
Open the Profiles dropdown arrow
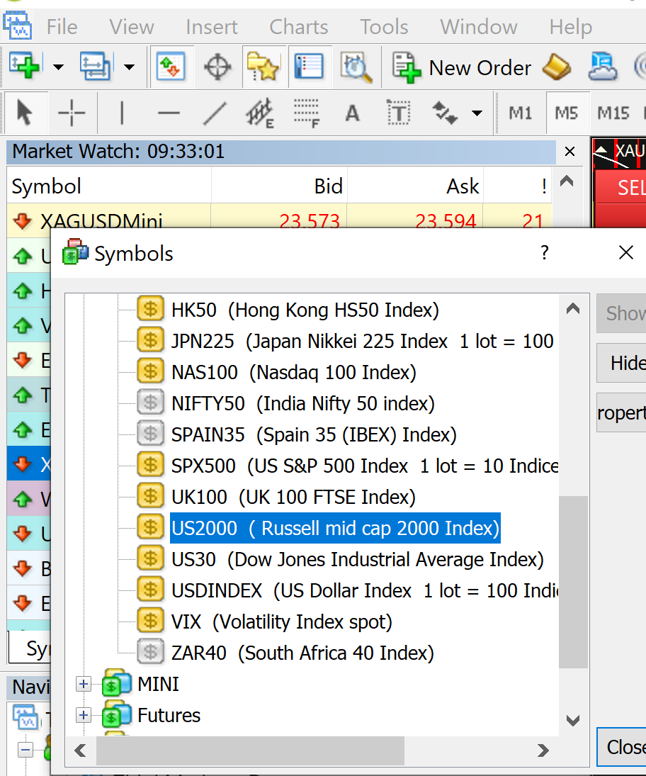(x=129, y=67)
